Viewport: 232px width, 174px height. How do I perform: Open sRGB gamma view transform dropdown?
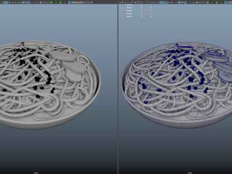point(82,2)
